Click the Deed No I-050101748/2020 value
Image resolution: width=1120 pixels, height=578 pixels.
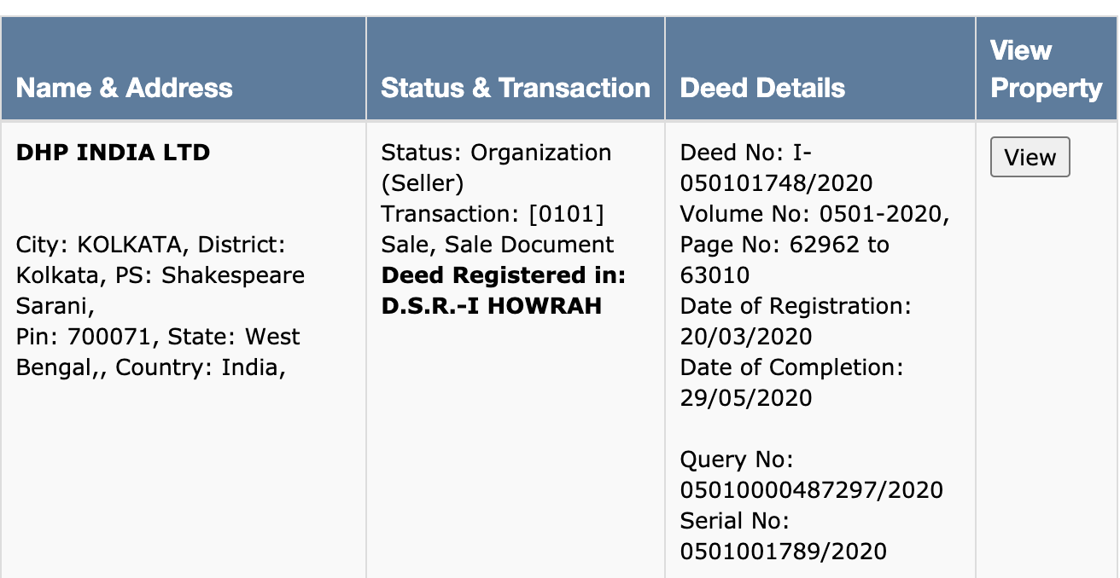click(775, 183)
